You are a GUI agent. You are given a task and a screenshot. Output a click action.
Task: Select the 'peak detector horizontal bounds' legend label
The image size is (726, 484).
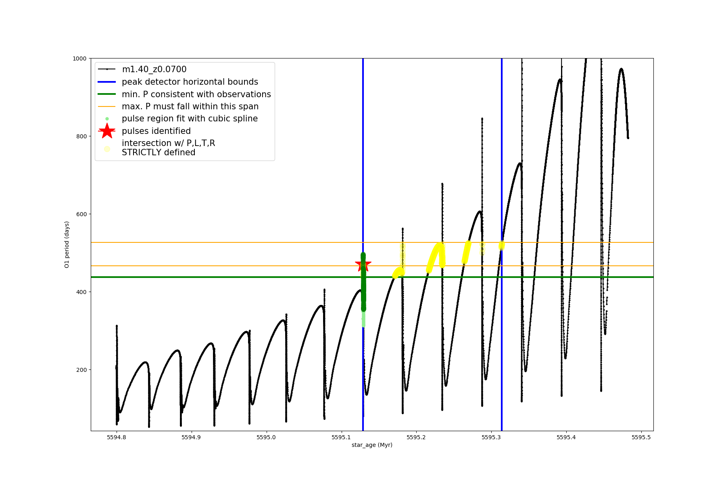(190, 82)
